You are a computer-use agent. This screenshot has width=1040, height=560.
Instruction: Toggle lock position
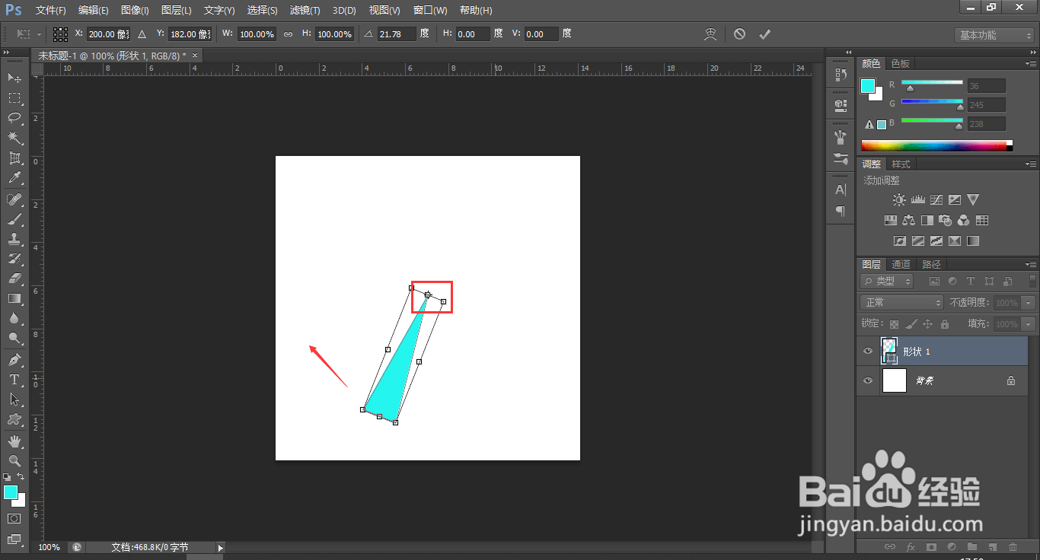click(x=927, y=324)
